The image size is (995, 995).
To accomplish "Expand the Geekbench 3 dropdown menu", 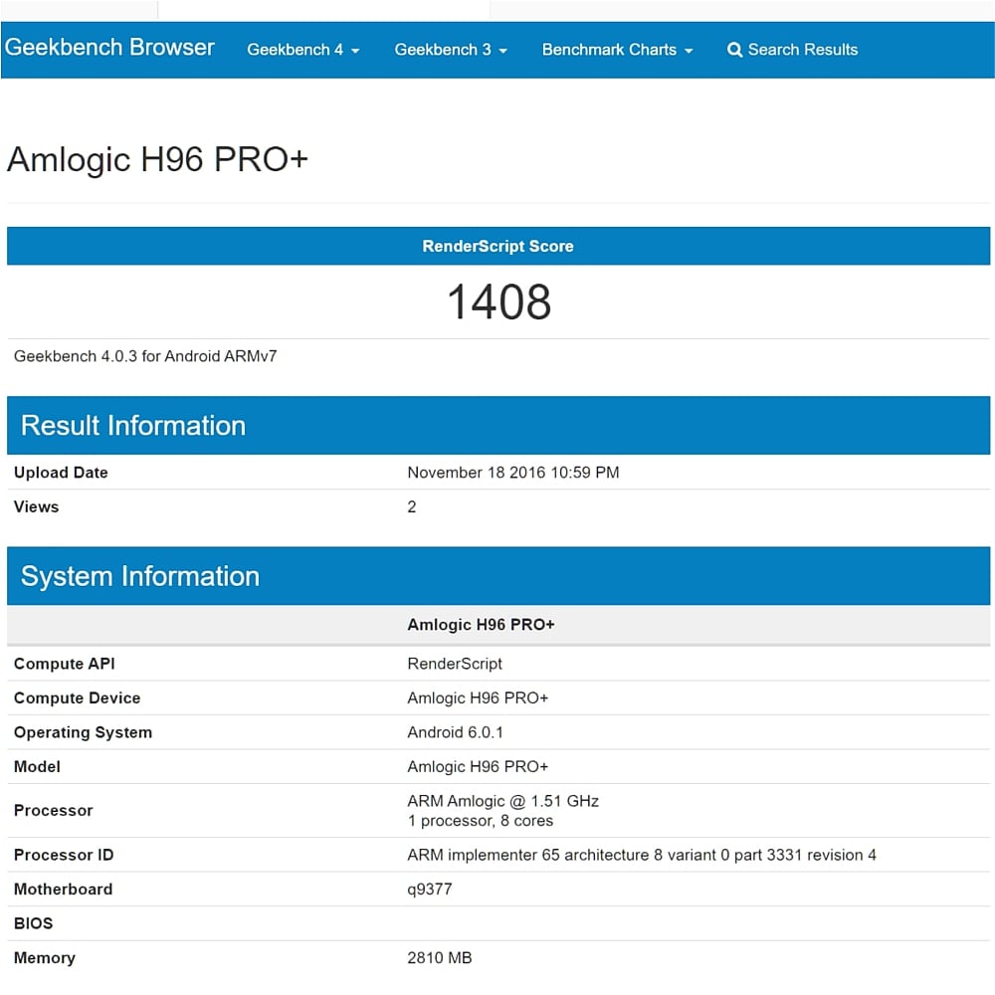I will click(451, 50).
